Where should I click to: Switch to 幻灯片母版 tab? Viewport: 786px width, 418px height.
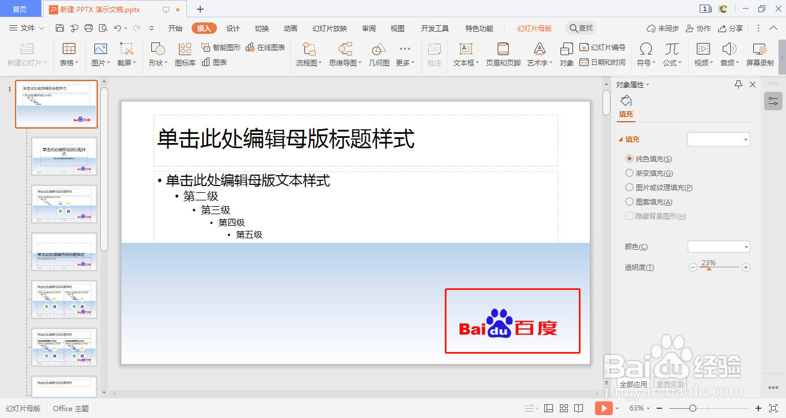pyautogui.click(x=535, y=28)
